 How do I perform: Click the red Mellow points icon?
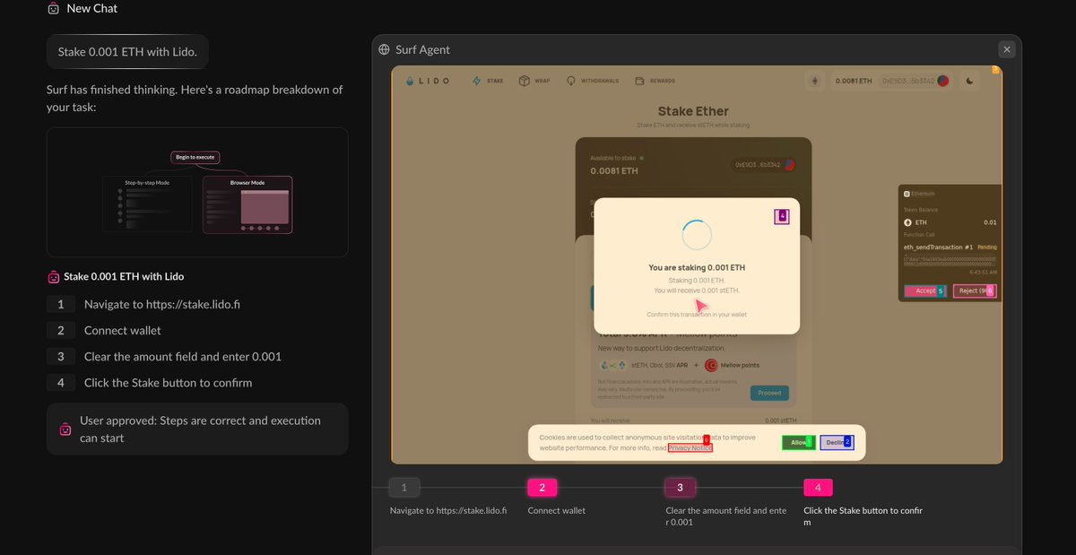tap(711, 365)
